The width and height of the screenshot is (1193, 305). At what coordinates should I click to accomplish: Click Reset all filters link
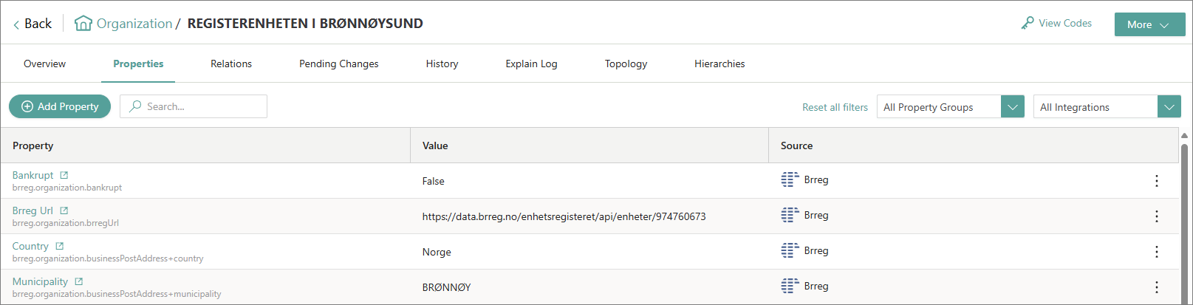pos(835,107)
